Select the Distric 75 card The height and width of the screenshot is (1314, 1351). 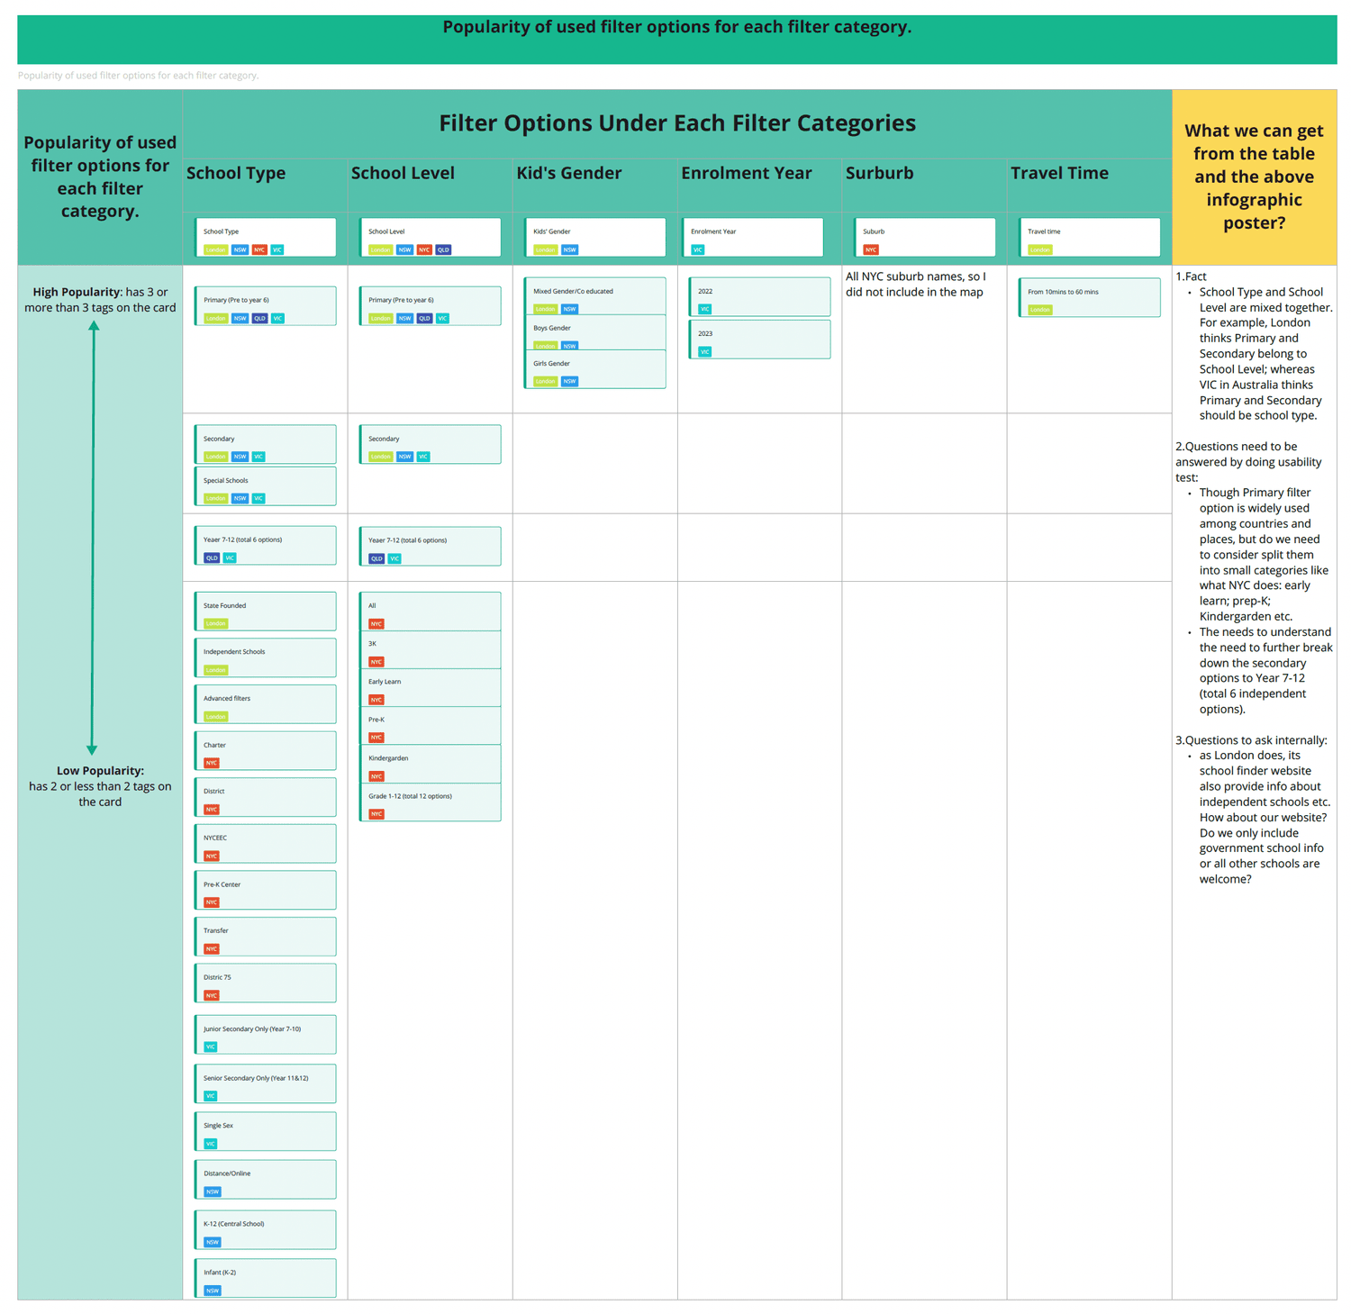pos(266,983)
